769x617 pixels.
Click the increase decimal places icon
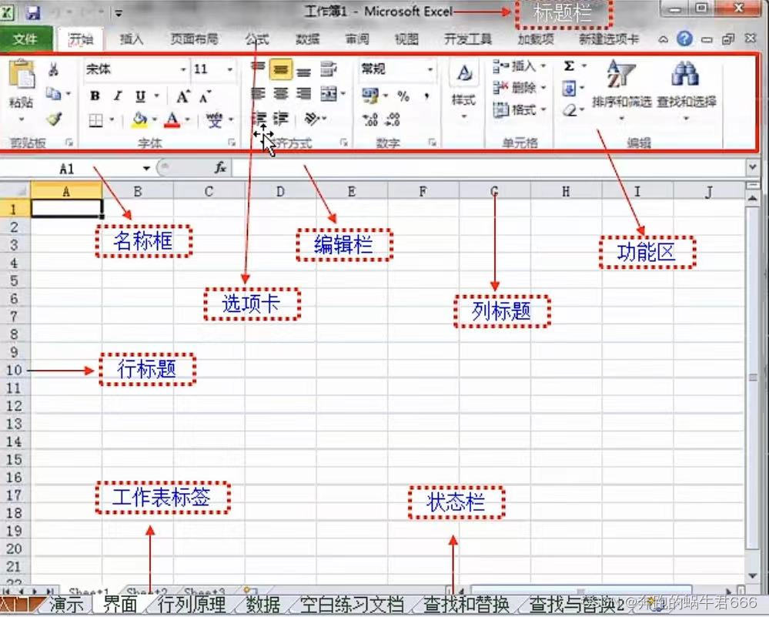370,119
